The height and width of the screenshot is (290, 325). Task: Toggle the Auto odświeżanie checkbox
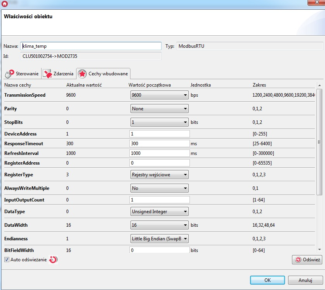7,259
